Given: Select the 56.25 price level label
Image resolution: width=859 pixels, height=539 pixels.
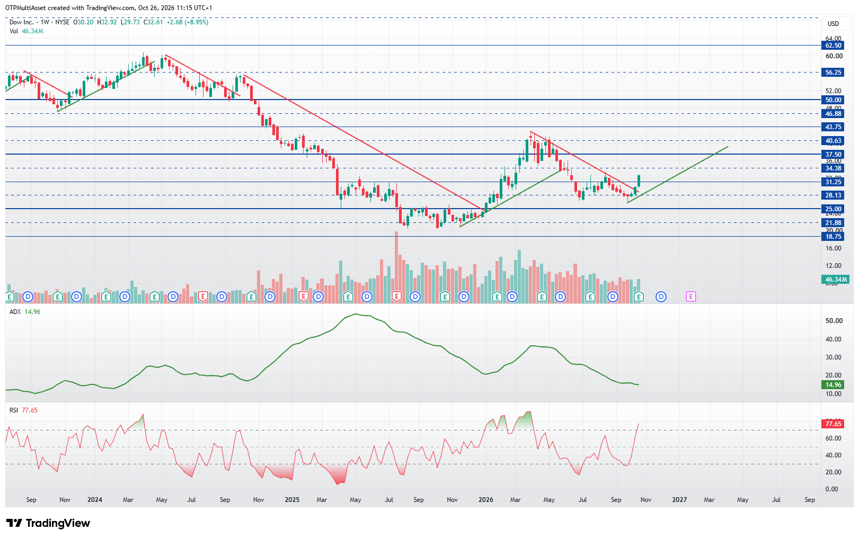Looking at the screenshot, I should [833, 73].
